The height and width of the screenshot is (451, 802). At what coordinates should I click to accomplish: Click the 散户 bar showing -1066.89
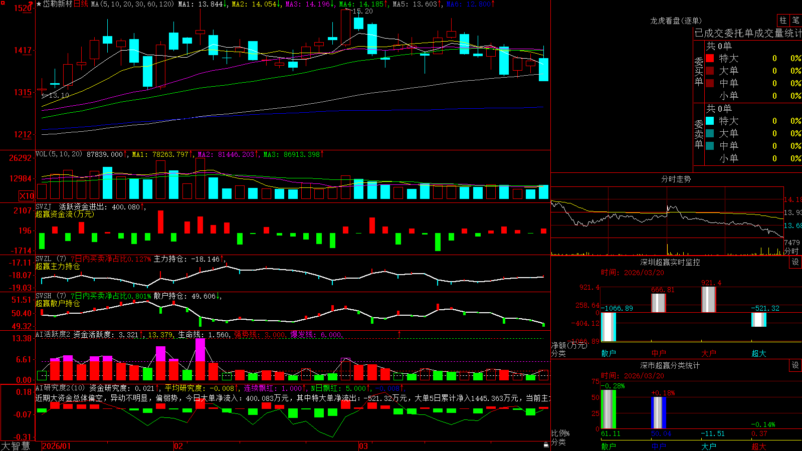click(x=609, y=327)
